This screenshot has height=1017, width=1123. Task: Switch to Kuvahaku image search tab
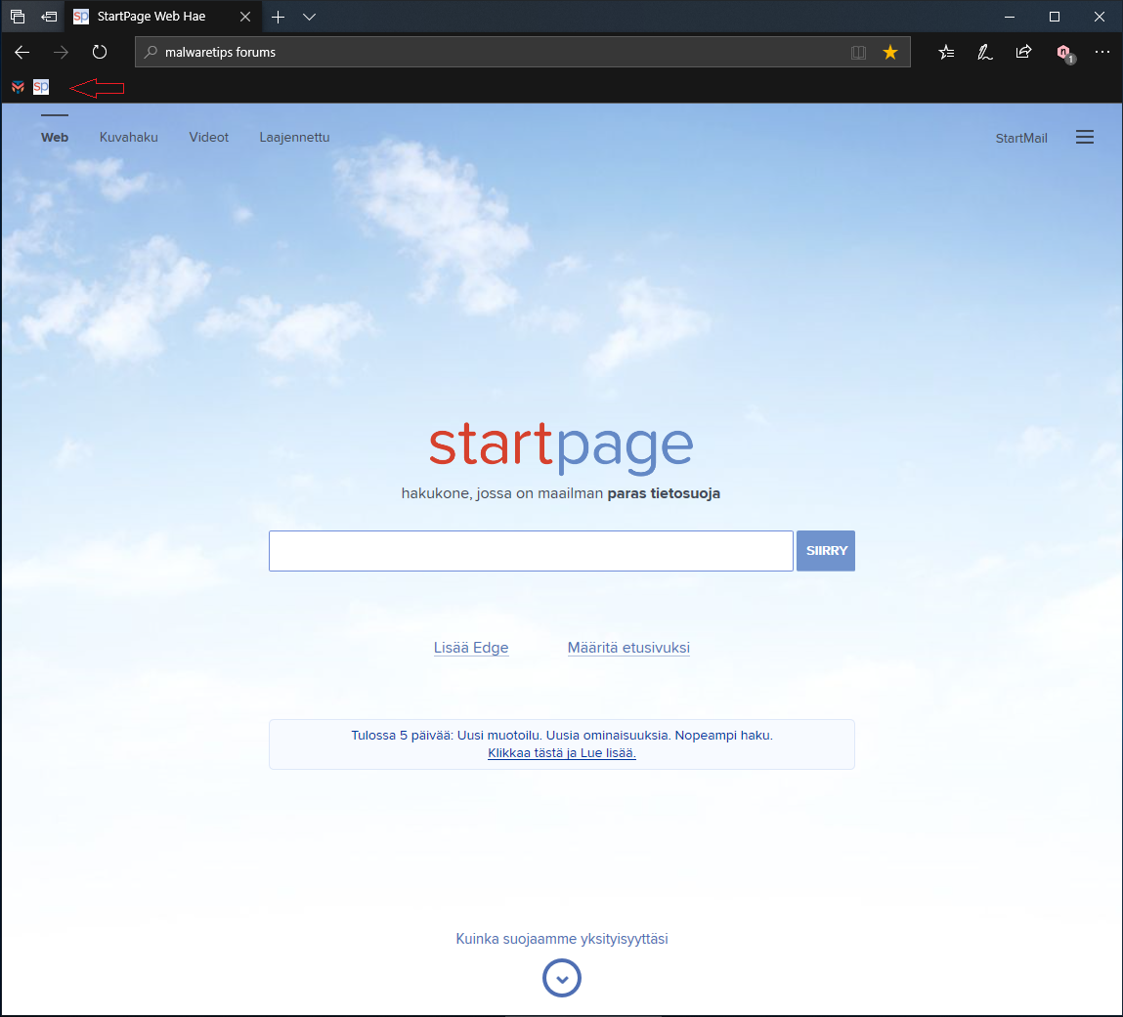(129, 138)
